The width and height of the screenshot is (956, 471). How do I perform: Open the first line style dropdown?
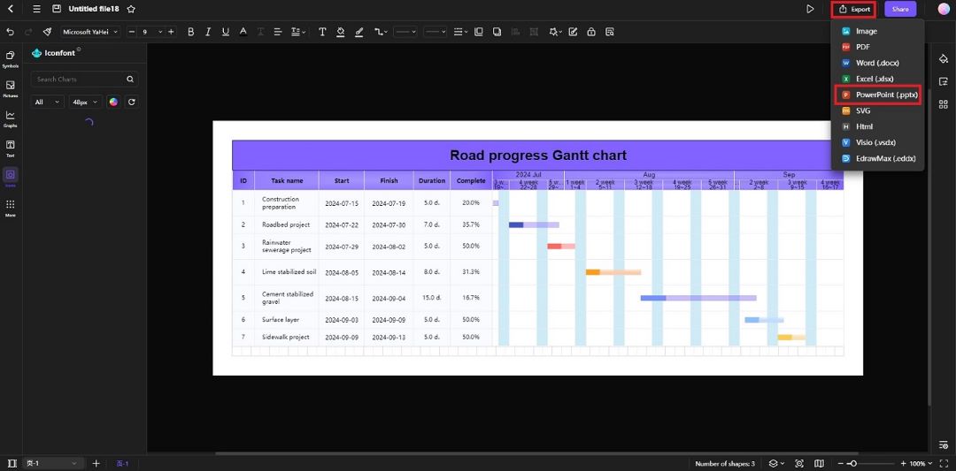[405, 32]
